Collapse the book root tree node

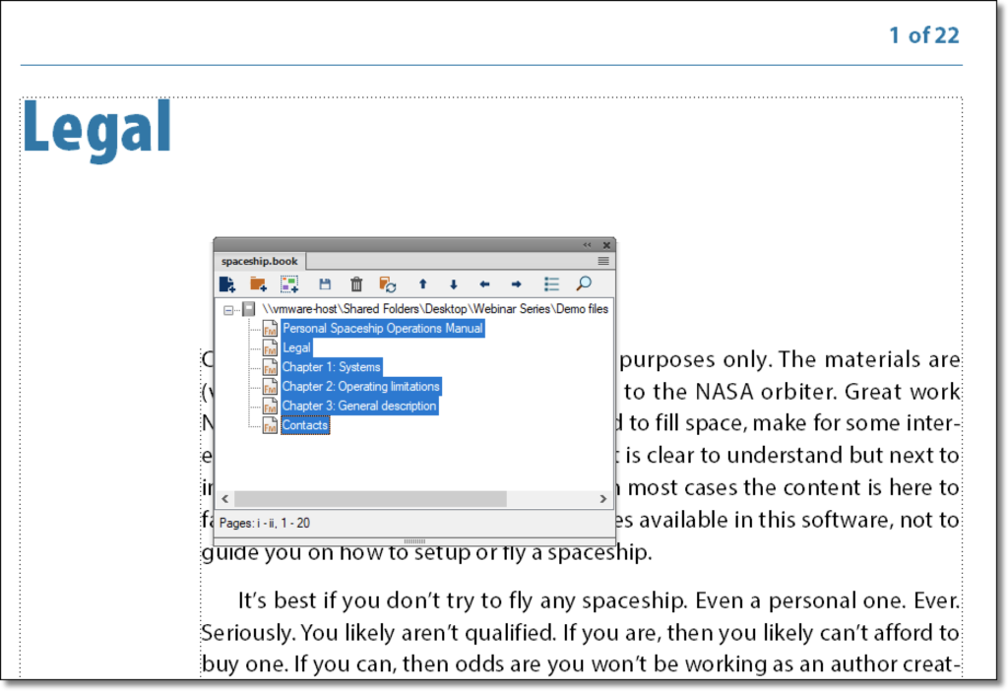pyautogui.click(x=228, y=309)
